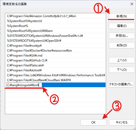The height and width of the screenshot is (130, 136).
Task: Select the %SystemRoot%¥system32 entry
Action: pyautogui.click(x=55, y=21)
